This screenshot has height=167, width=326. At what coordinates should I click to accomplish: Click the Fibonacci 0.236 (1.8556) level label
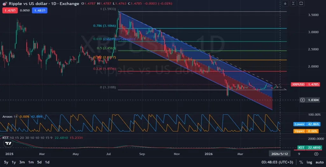(104, 68)
